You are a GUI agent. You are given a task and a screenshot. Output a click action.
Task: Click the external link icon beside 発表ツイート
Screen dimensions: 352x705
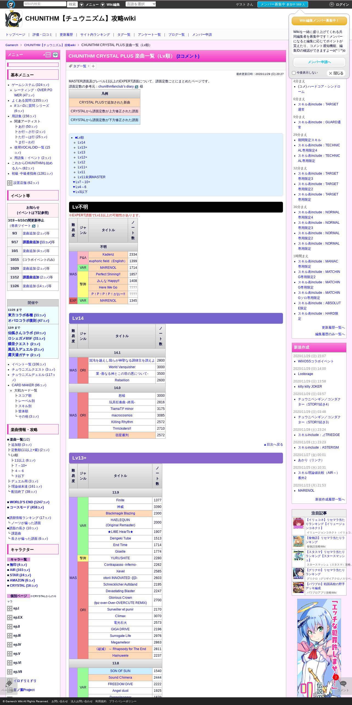coord(34,226)
